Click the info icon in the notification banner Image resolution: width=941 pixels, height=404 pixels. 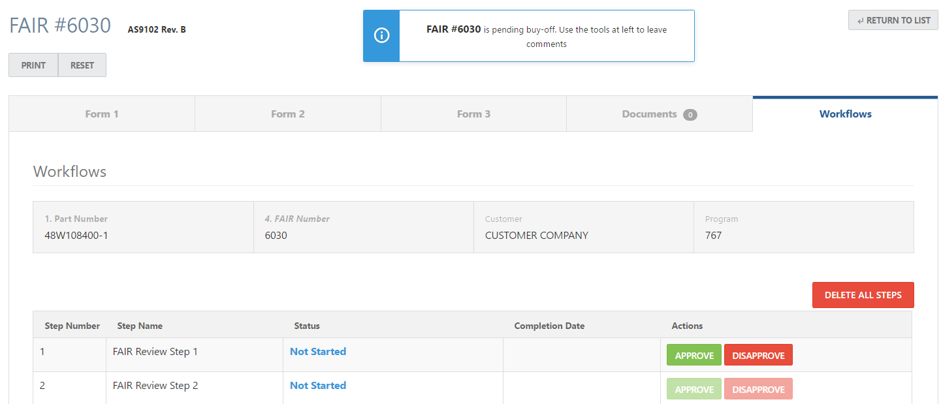click(x=381, y=36)
